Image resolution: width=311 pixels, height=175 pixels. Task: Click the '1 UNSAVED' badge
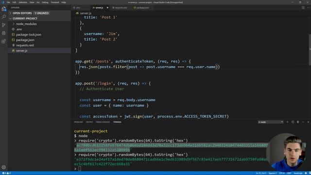pyautogui.click(x=42, y=13)
